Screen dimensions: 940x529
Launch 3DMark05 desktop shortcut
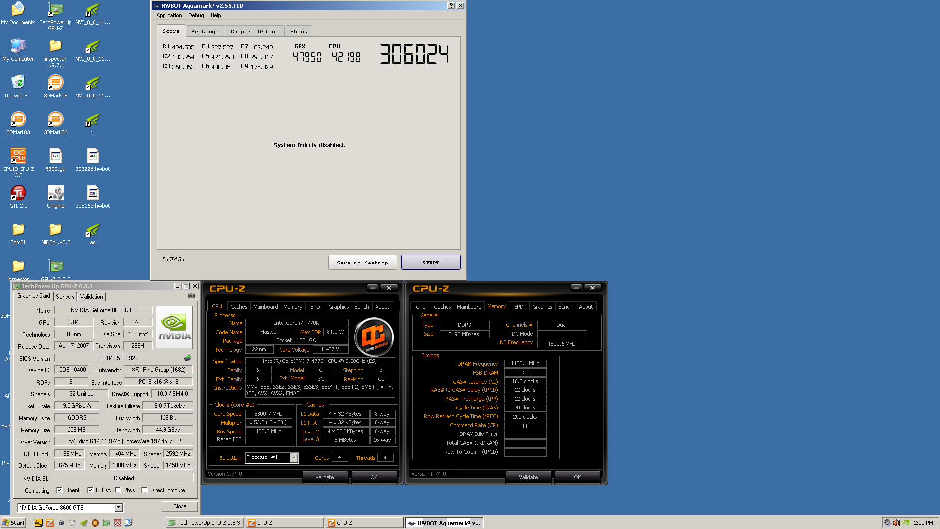point(55,87)
